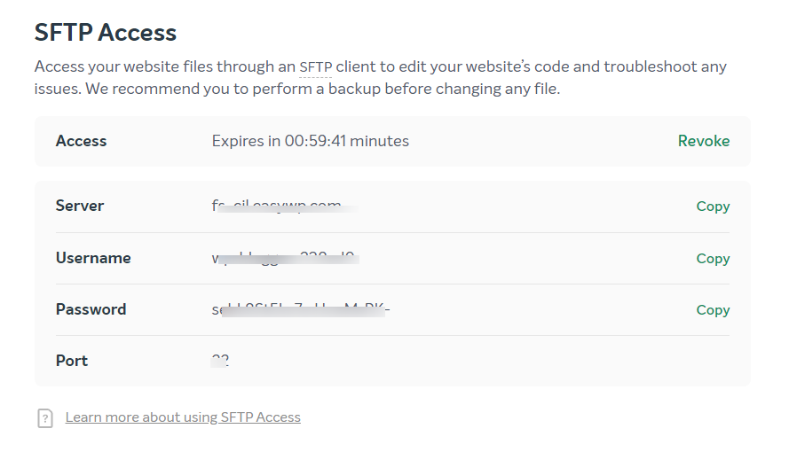Copy the Username value

[x=713, y=259]
